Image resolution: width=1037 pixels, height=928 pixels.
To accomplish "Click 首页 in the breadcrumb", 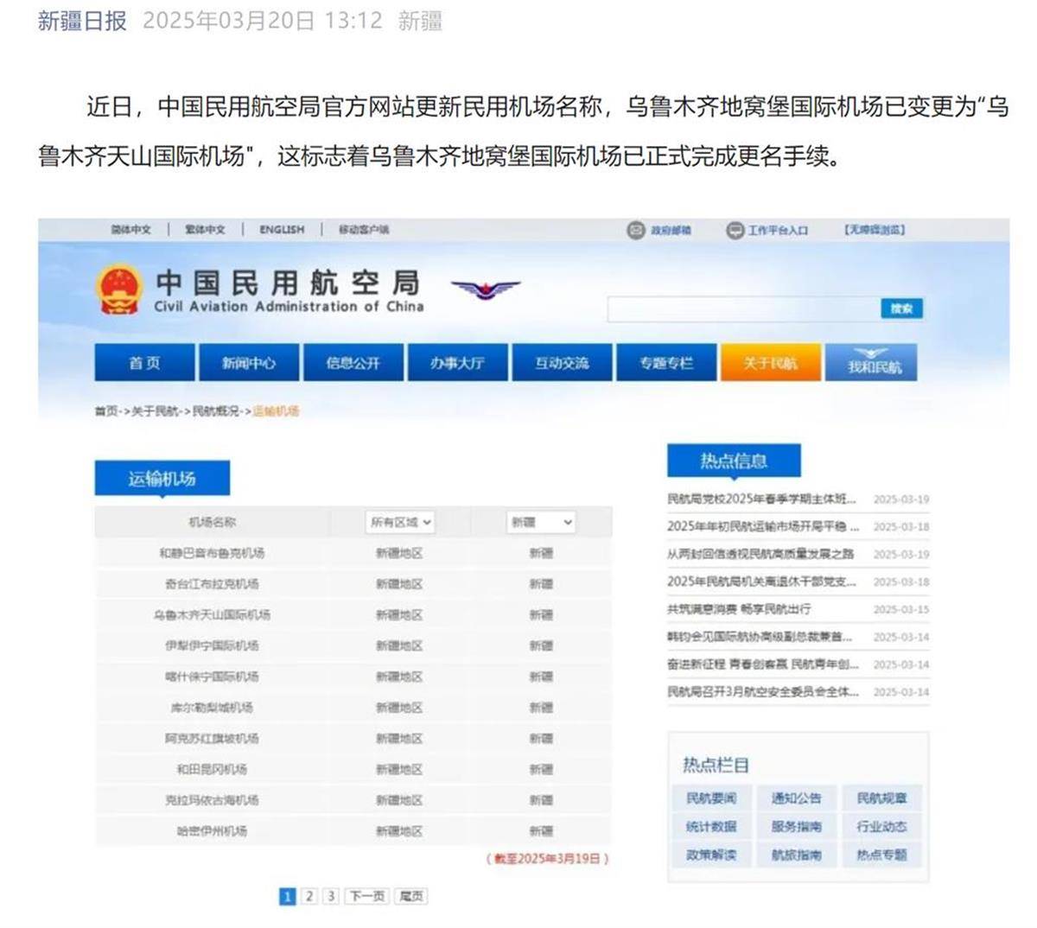I will [x=105, y=411].
